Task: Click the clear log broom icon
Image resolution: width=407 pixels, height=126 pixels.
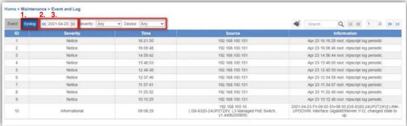Action: click(297, 23)
